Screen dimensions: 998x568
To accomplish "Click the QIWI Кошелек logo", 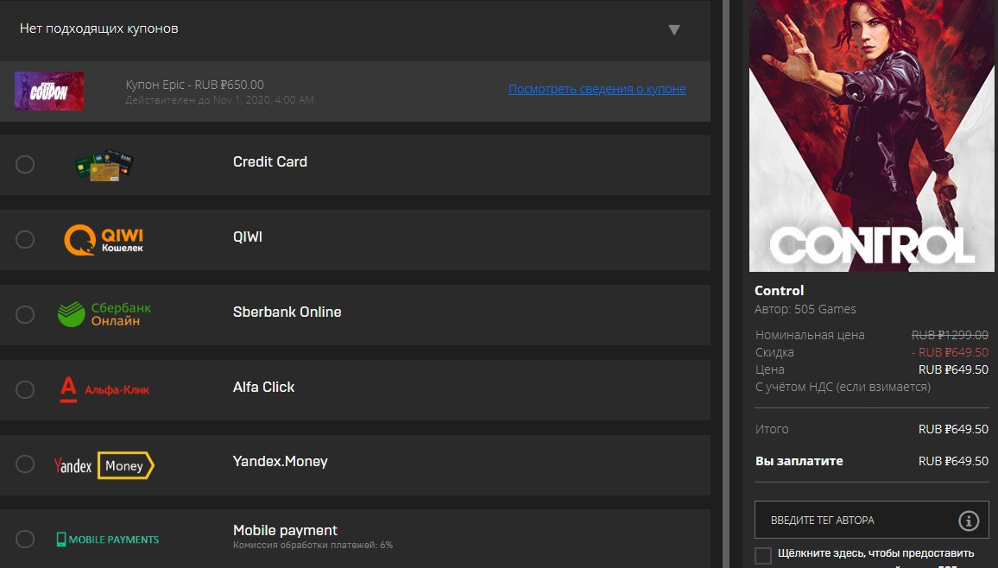I will (x=104, y=240).
